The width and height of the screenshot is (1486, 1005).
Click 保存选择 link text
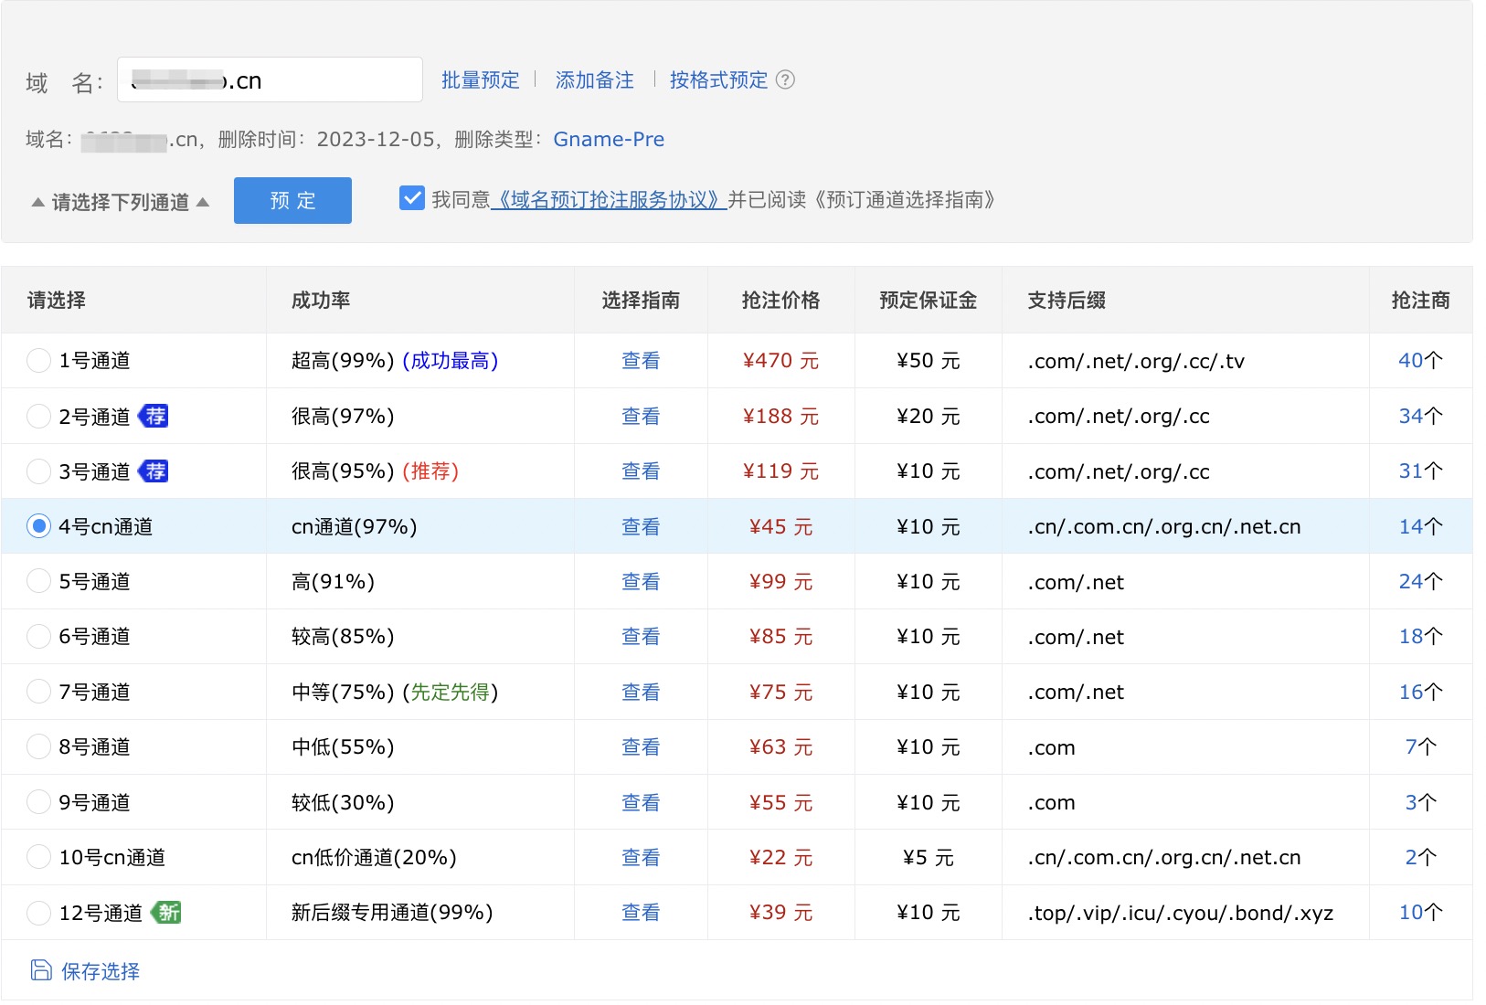pyautogui.click(x=101, y=971)
